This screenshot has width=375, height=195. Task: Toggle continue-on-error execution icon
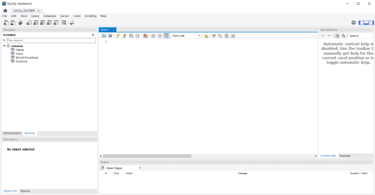[x=146, y=35]
